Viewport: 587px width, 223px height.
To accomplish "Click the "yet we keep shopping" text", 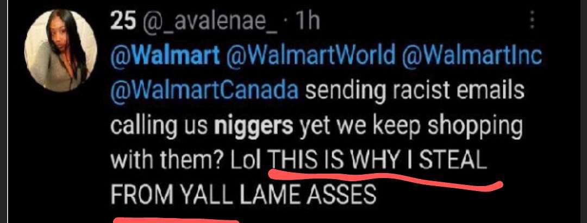I will tap(410, 127).
